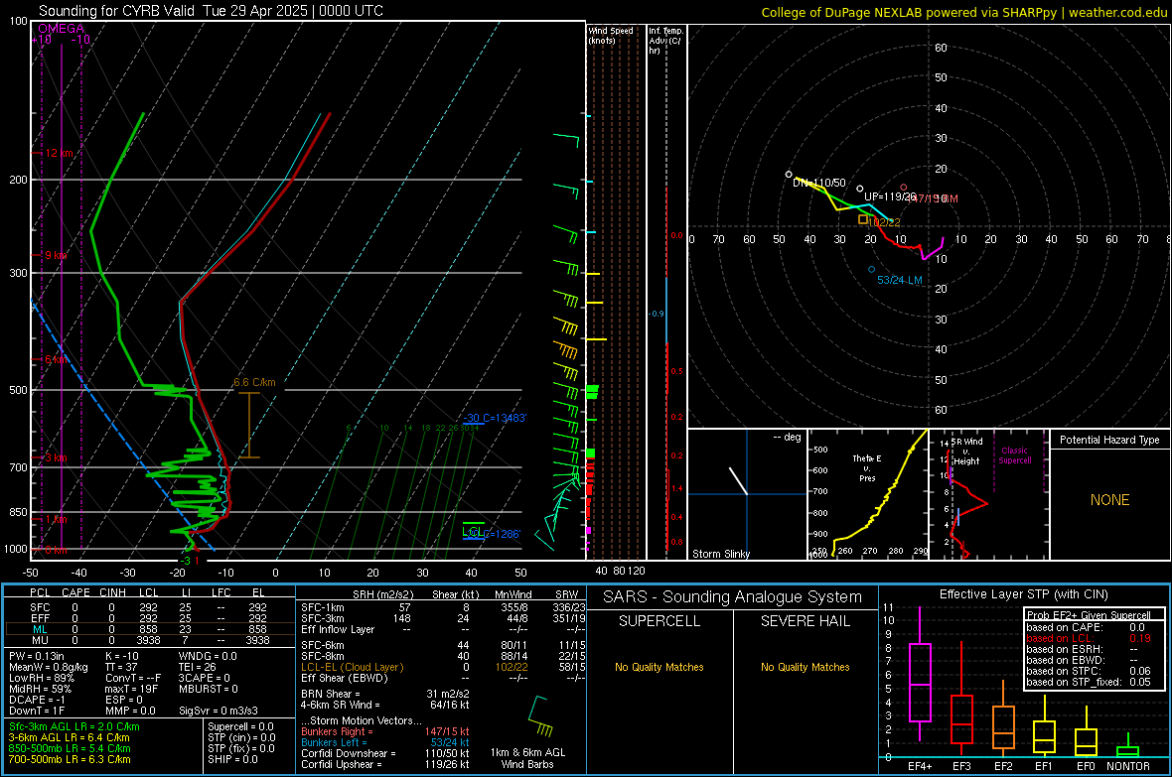The height and width of the screenshot is (777, 1172).
Task: Click the Bunkers Left = 53/24 kt line
Action: point(385,742)
